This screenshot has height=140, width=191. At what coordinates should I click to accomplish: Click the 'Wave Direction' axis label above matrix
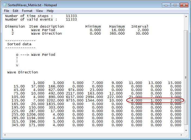[x=23, y=72]
